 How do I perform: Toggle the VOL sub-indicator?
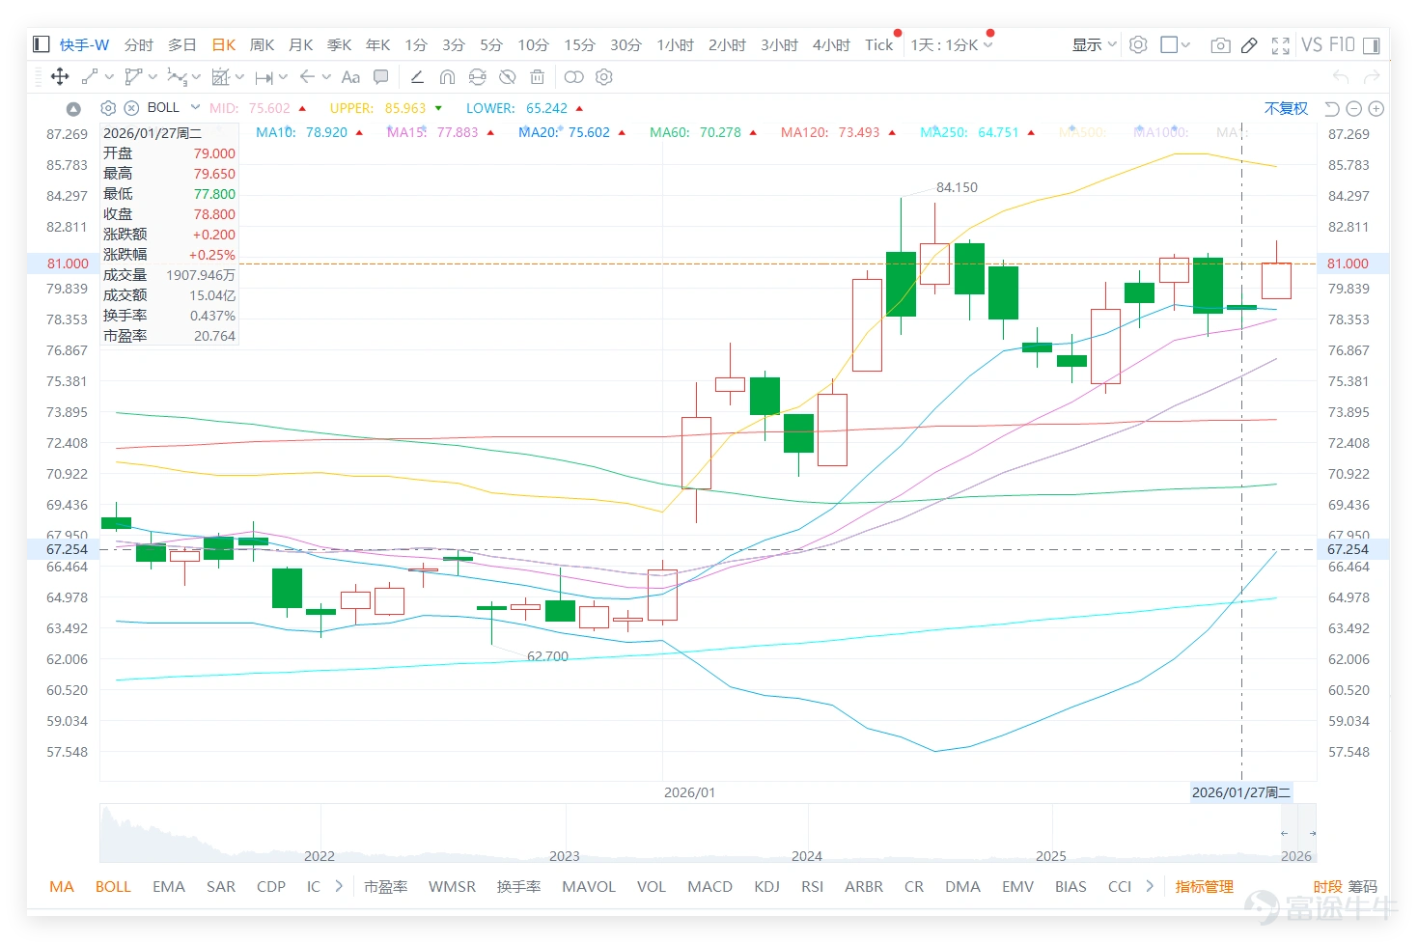point(651,886)
